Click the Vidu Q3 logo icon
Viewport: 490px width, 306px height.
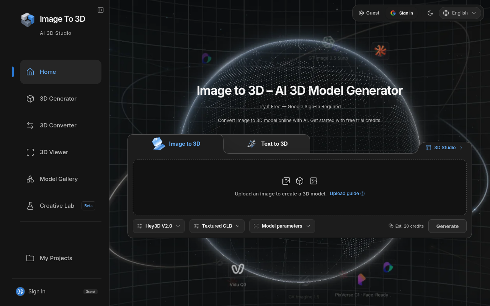tap(238, 269)
